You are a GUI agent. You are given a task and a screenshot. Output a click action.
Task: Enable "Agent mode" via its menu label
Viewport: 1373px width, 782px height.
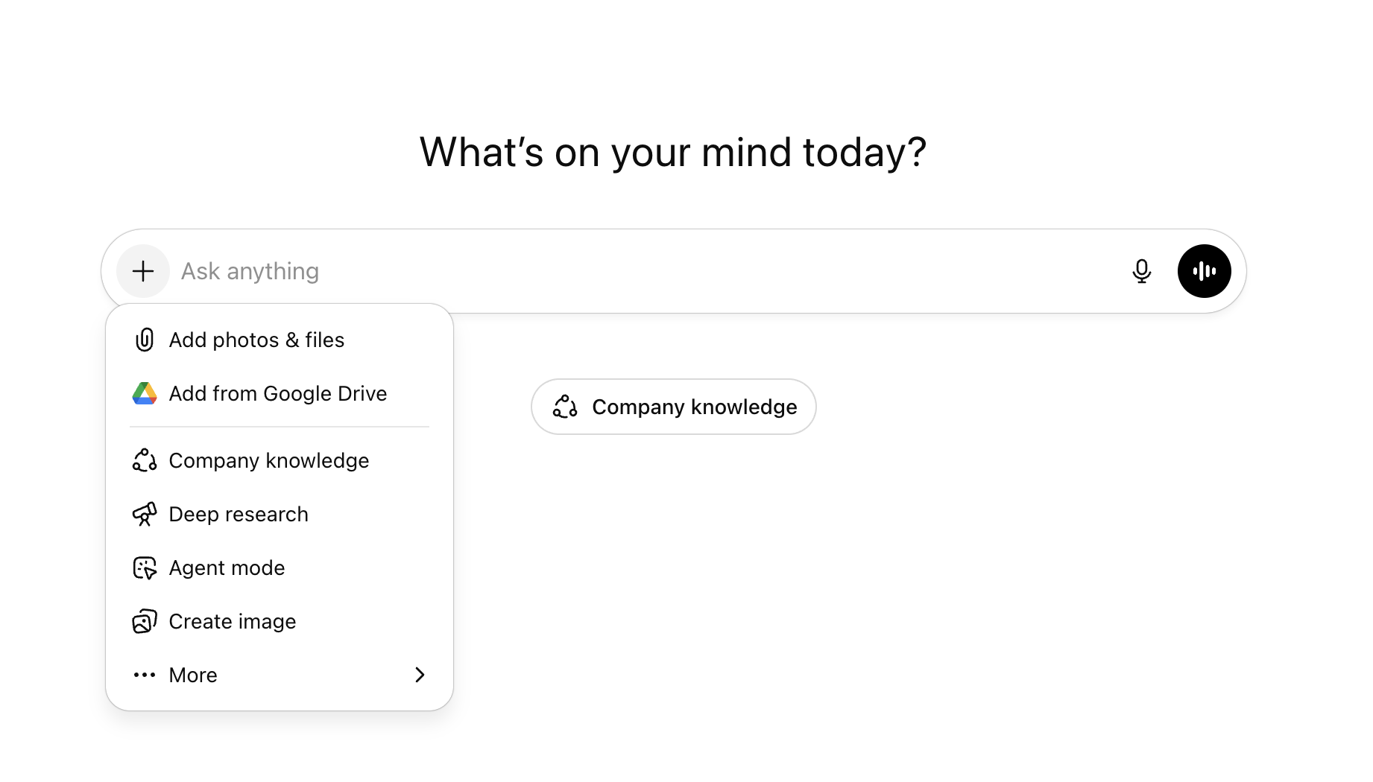(x=227, y=568)
